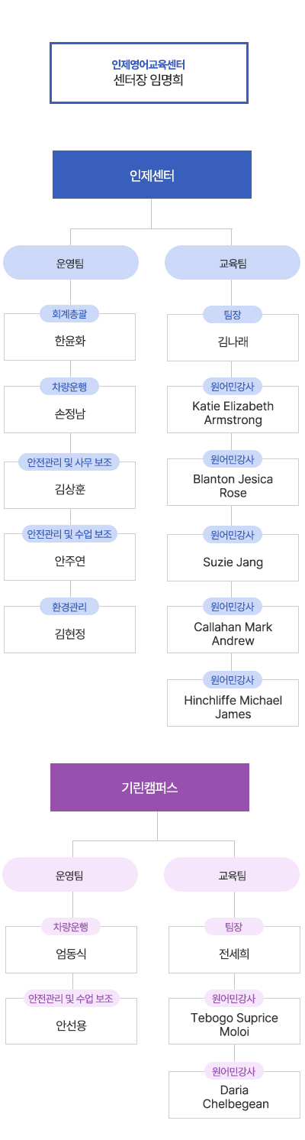305x1140 pixels.
Task: Click the Tebogo Suprice Moloi card
Action: point(234,1021)
